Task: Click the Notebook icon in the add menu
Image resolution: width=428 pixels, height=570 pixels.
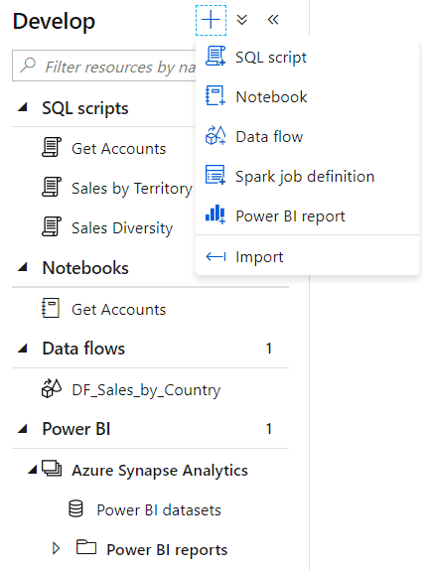Action: coord(215,96)
